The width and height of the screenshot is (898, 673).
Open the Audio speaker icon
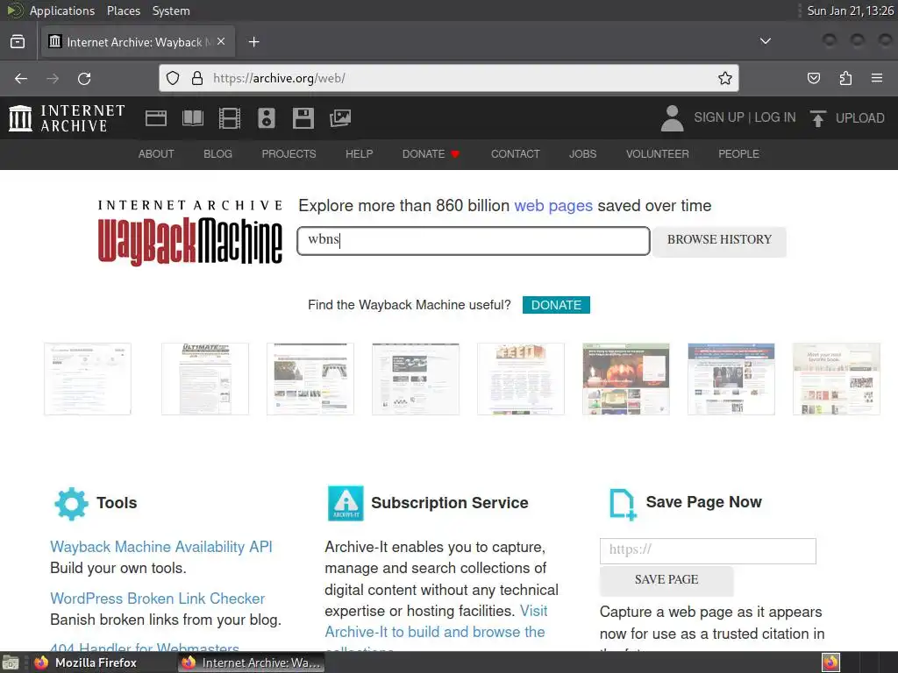267,118
